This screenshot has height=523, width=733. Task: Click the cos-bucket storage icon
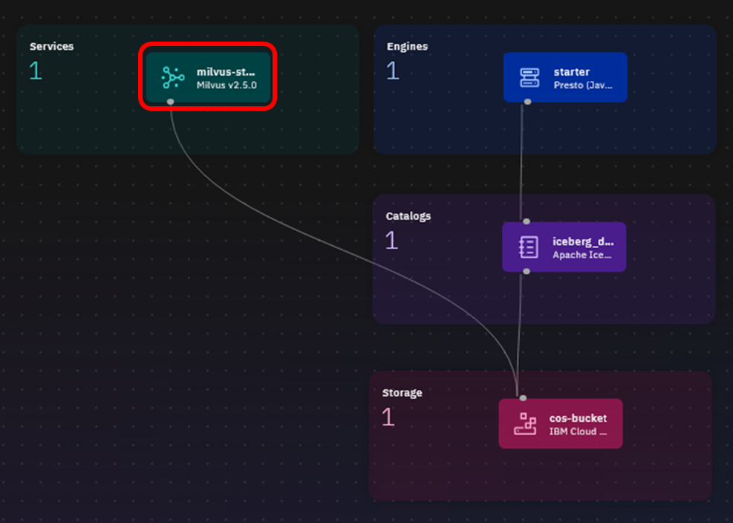pyautogui.click(x=525, y=424)
